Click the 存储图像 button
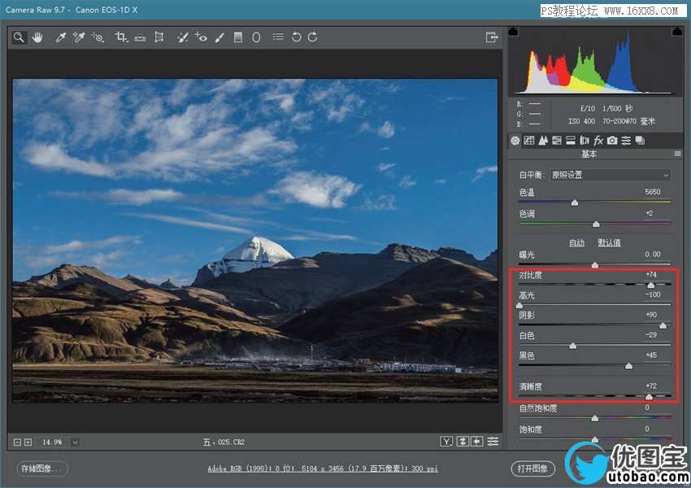The width and height of the screenshot is (691, 488). [42, 468]
